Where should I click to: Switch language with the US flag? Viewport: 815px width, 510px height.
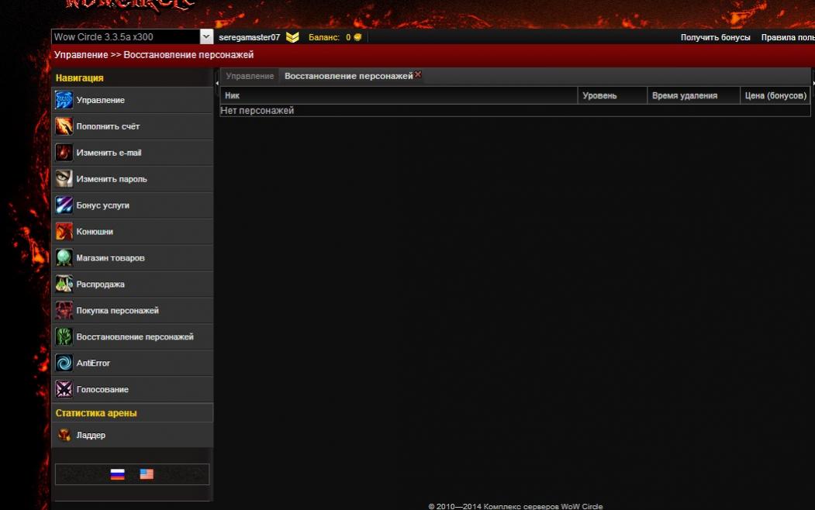click(147, 474)
